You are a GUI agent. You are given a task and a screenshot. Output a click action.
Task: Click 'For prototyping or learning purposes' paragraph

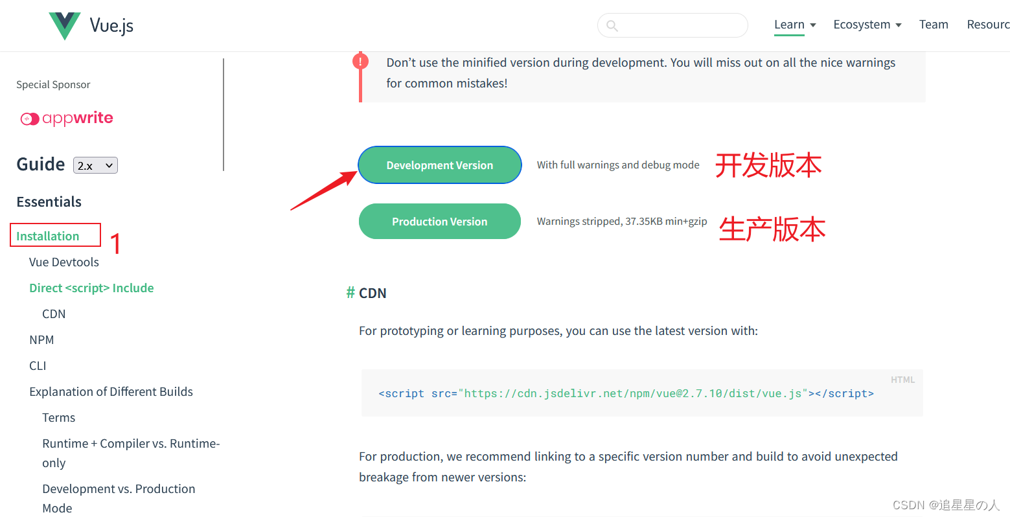[x=558, y=330]
